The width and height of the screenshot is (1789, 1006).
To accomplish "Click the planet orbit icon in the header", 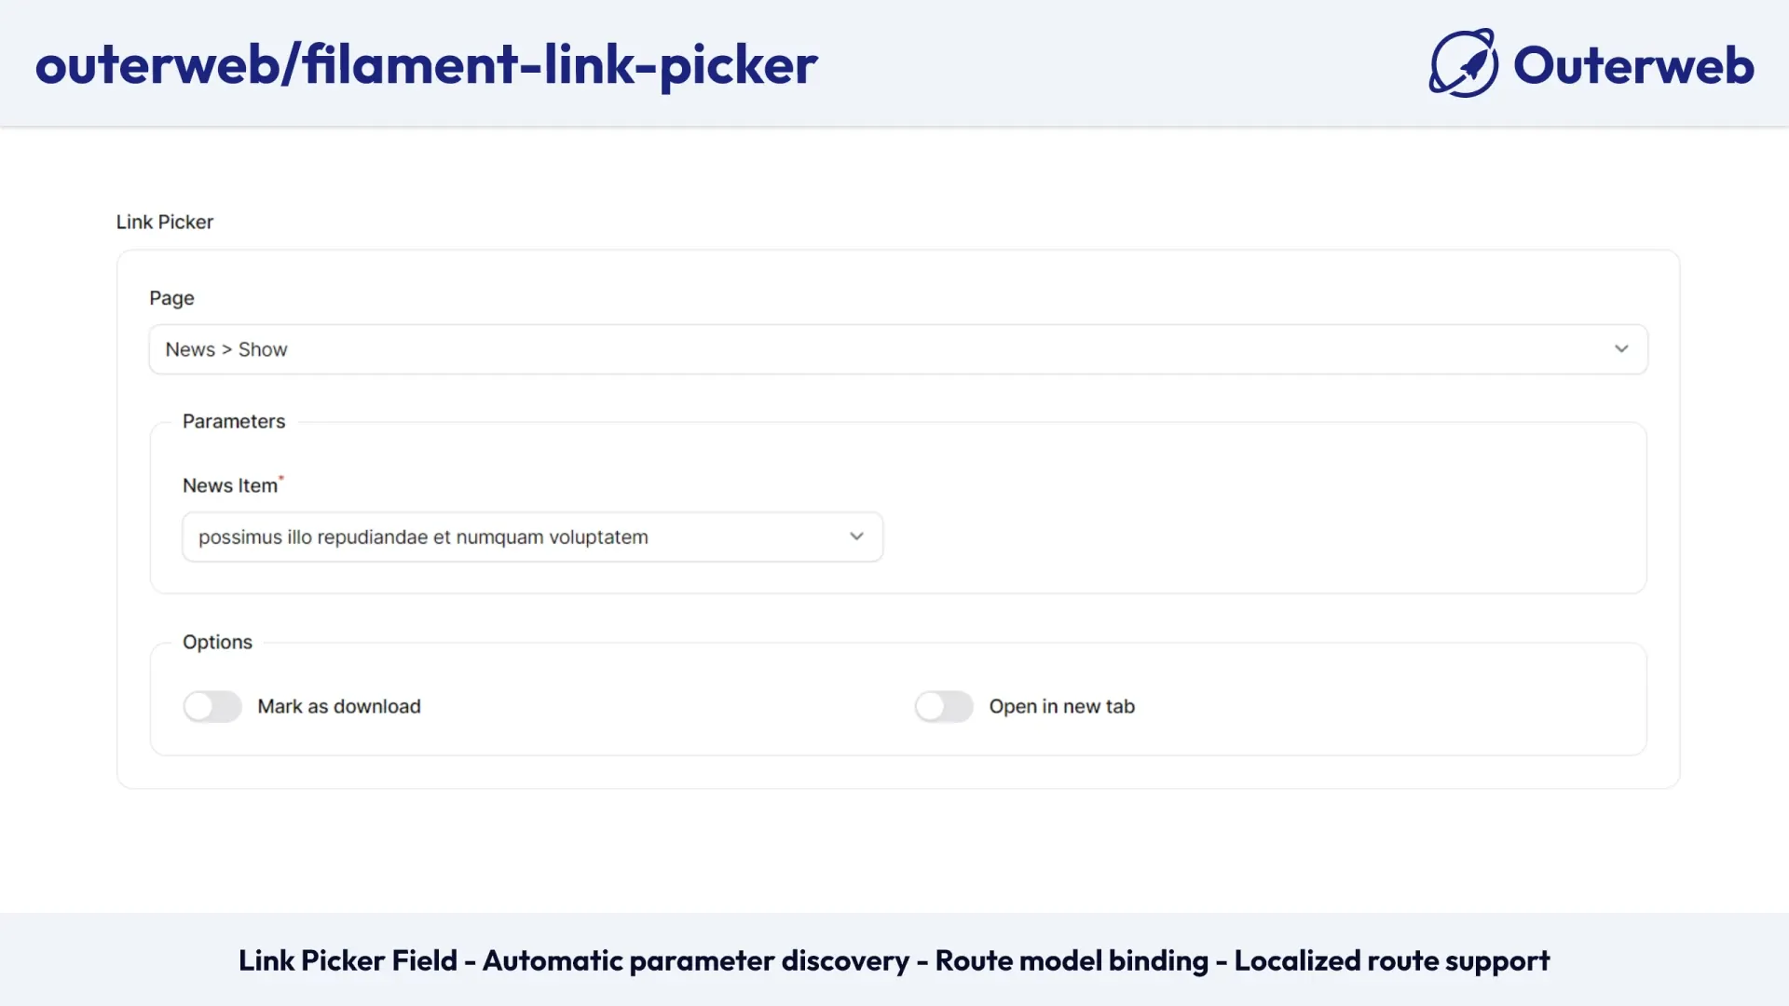I will [x=1461, y=63].
